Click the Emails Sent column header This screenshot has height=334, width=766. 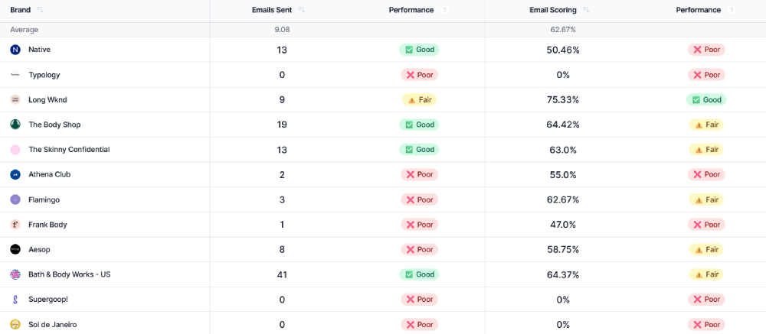(272, 10)
